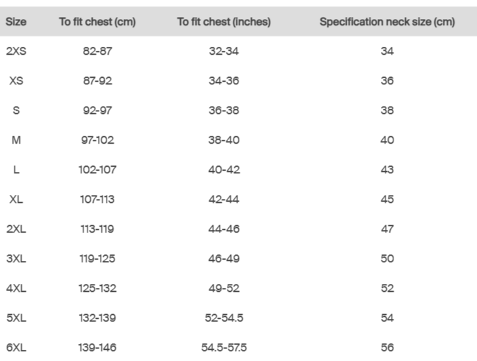Click the M size label
477x361 pixels.
[16, 140]
